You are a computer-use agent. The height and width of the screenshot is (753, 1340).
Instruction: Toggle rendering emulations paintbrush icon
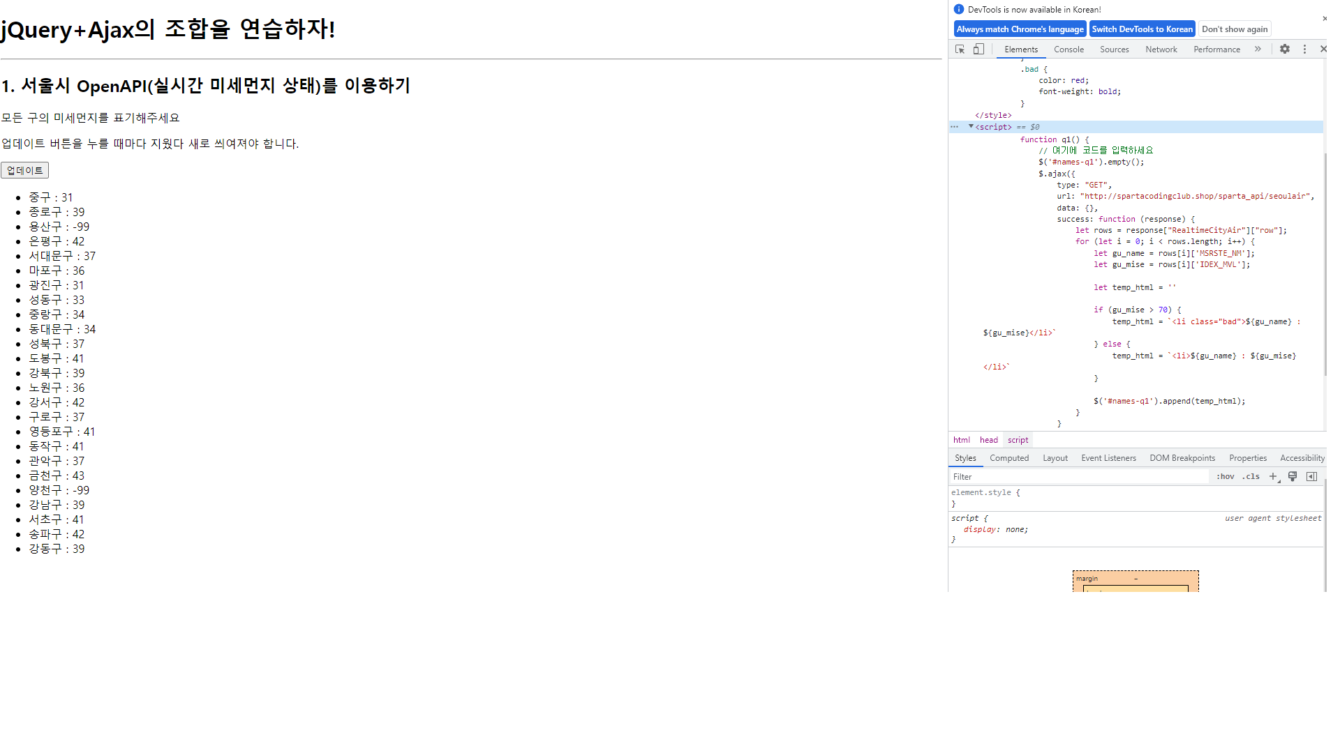[1293, 477]
